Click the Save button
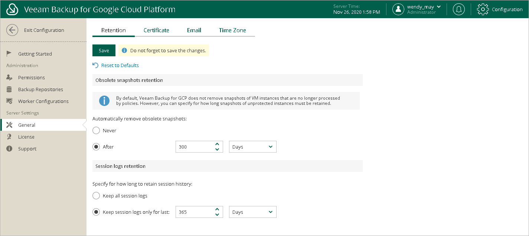Image resolution: width=529 pixels, height=236 pixels. click(x=104, y=50)
